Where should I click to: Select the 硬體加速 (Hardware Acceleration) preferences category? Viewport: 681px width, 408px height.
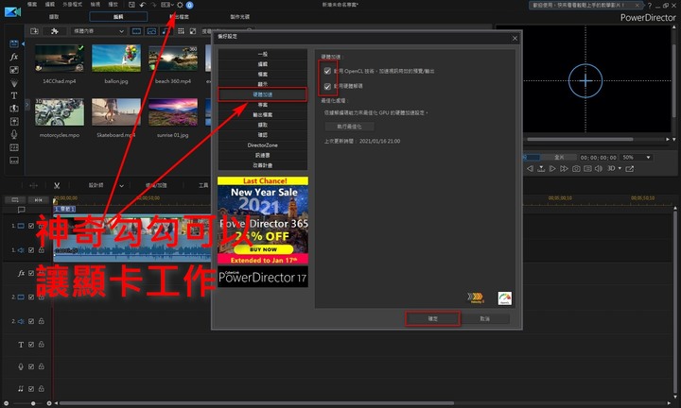point(262,94)
